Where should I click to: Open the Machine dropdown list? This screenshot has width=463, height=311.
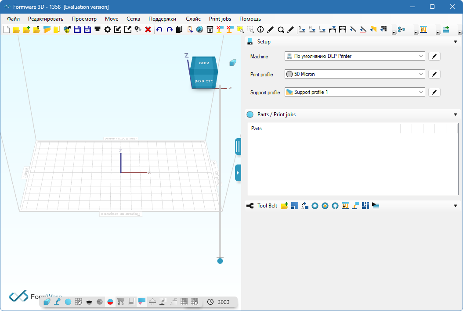point(421,56)
